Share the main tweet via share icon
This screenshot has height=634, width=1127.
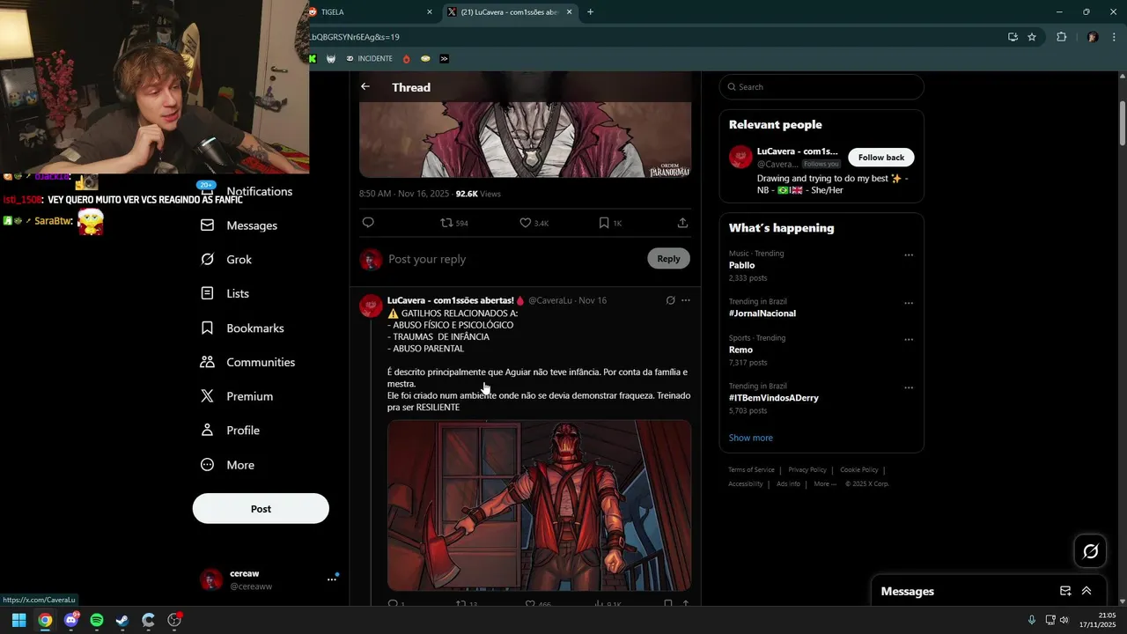[682, 223]
